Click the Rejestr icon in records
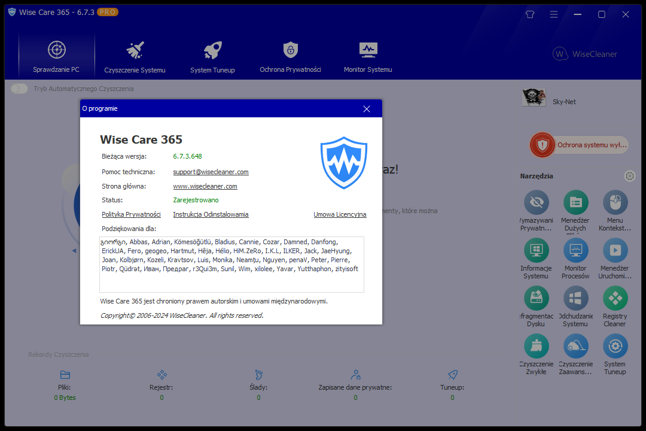Image resolution: width=646 pixels, height=431 pixels. click(162, 375)
